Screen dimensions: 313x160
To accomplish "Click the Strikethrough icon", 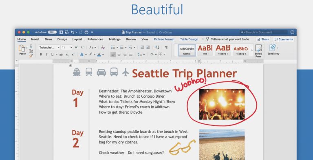I will (61, 55).
